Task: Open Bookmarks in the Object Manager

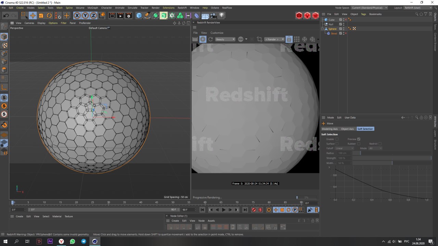Action: pyautogui.click(x=375, y=14)
